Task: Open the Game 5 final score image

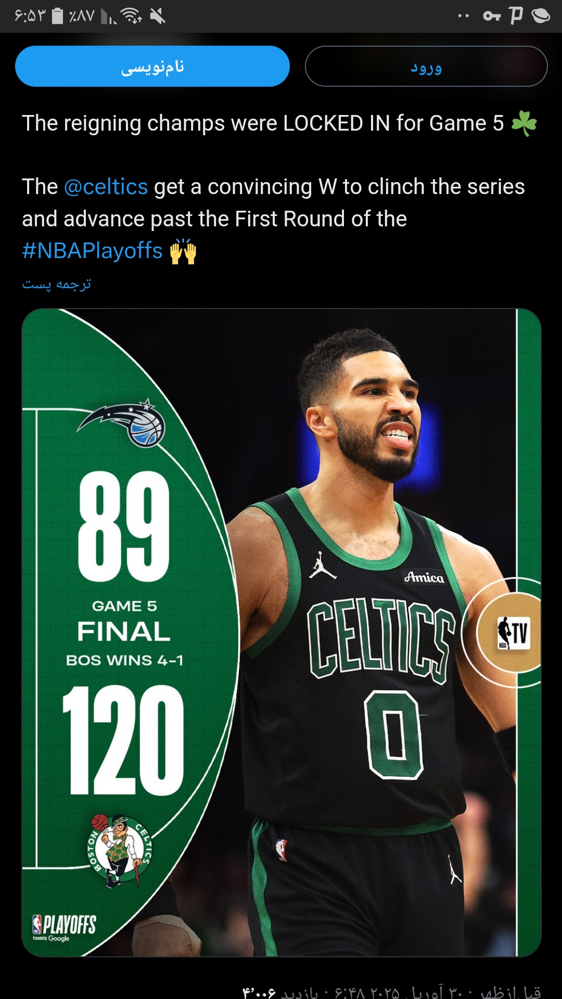Action: point(282,633)
